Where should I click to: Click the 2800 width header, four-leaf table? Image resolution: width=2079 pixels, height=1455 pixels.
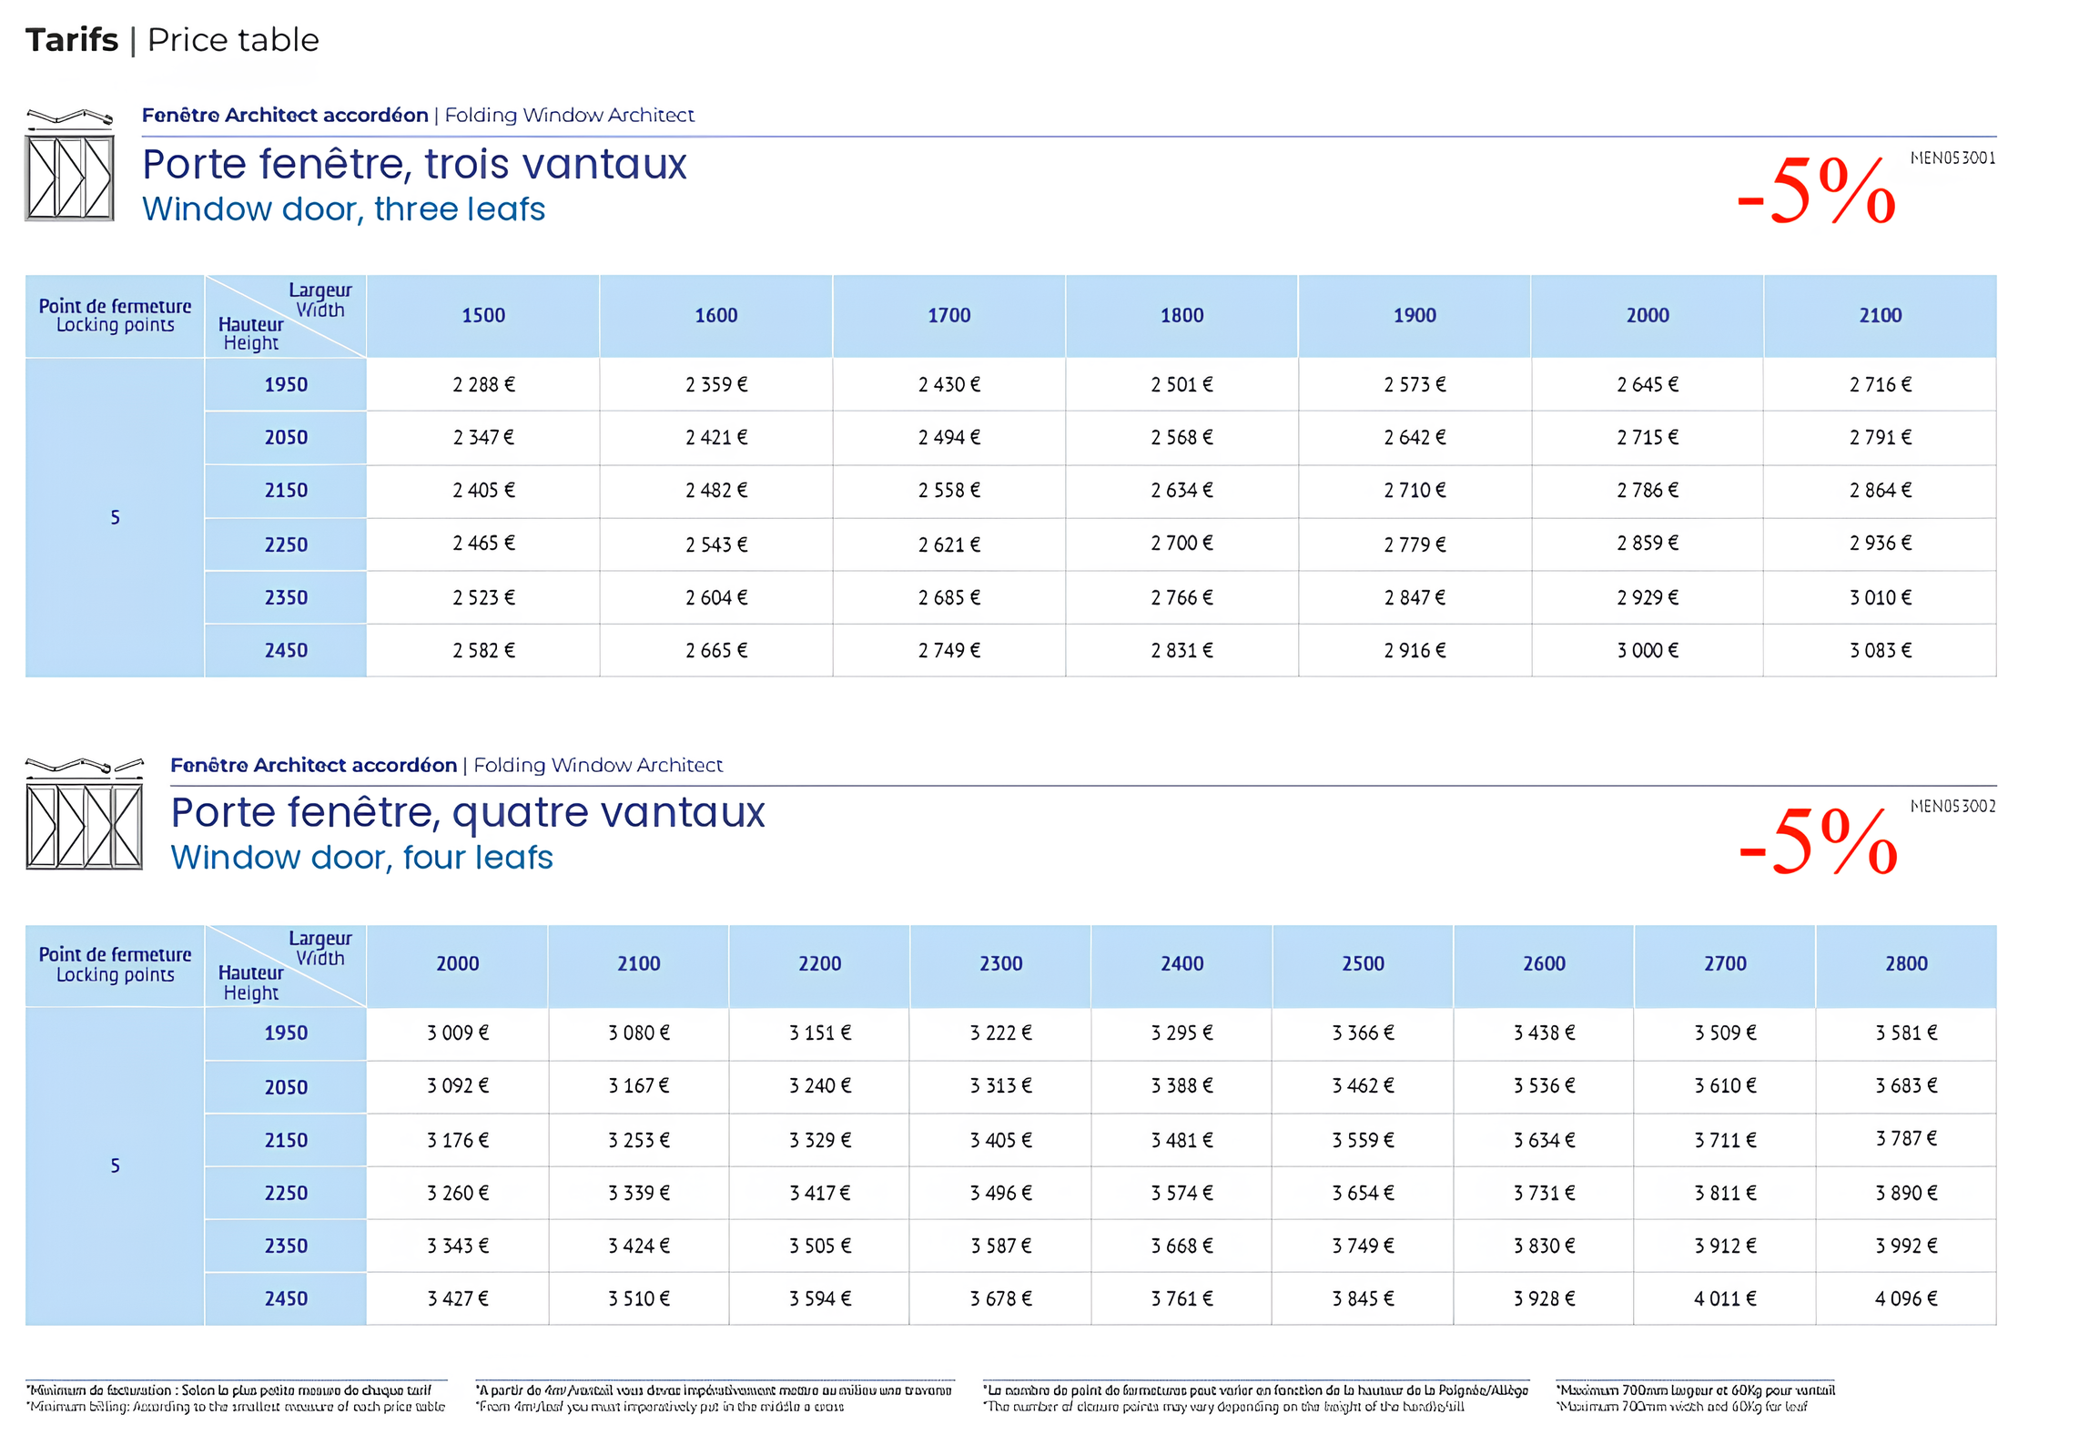[1905, 964]
